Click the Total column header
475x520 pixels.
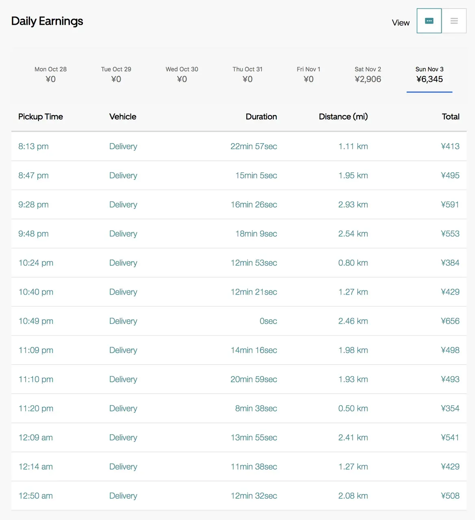pos(450,117)
